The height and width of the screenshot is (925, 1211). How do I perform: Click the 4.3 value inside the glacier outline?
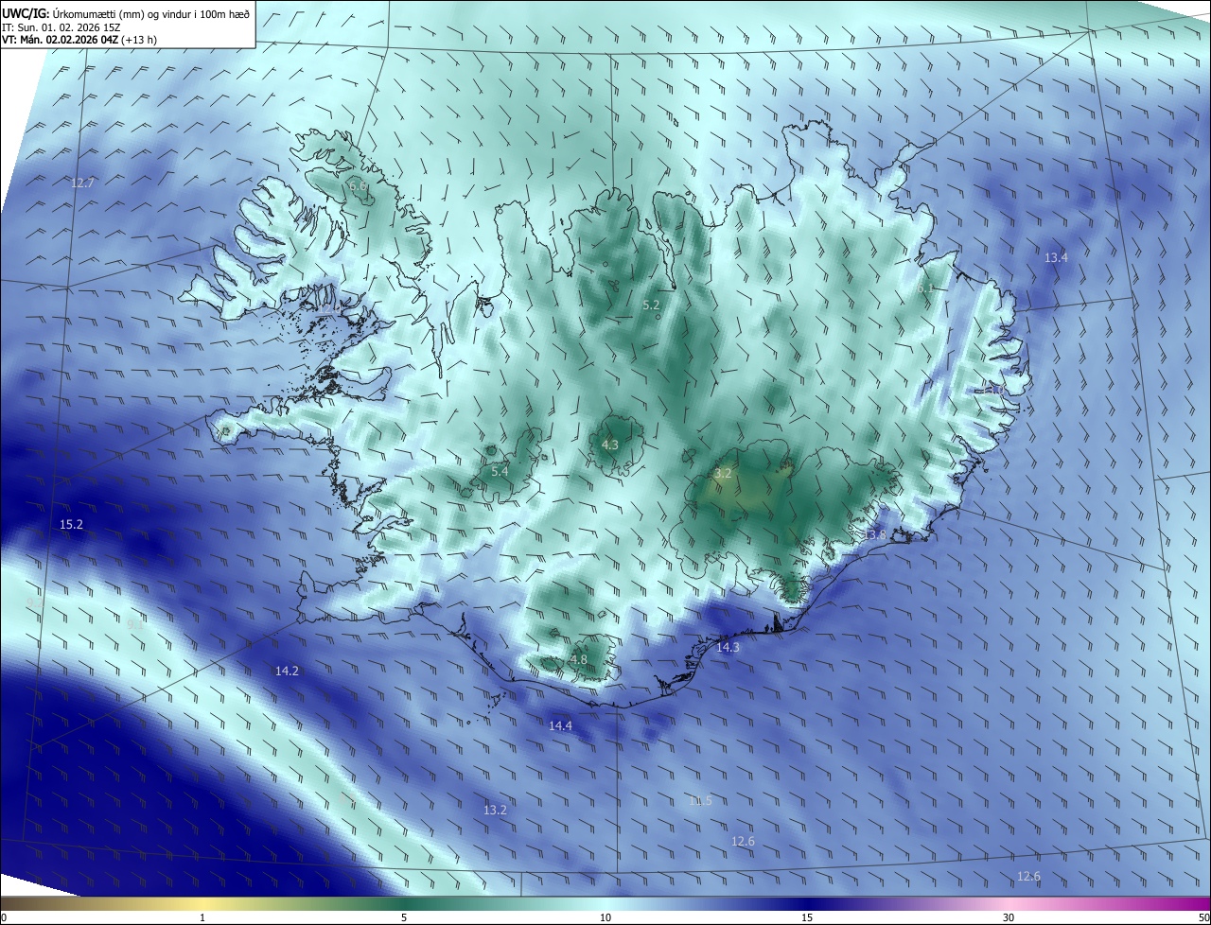click(x=610, y=445)
